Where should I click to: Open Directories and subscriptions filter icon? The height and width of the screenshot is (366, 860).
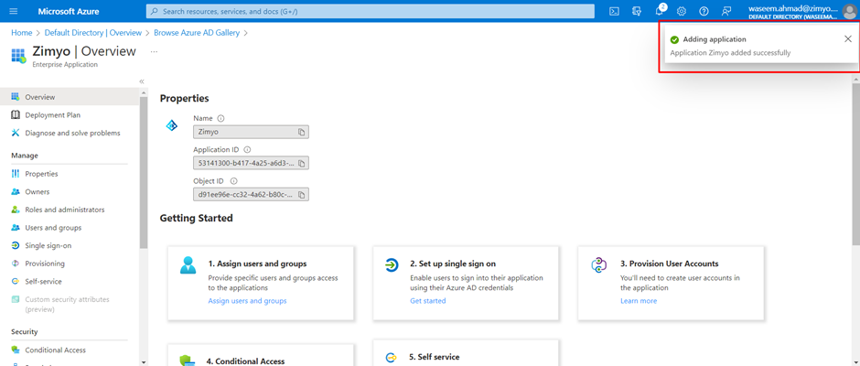click(637, 11)
